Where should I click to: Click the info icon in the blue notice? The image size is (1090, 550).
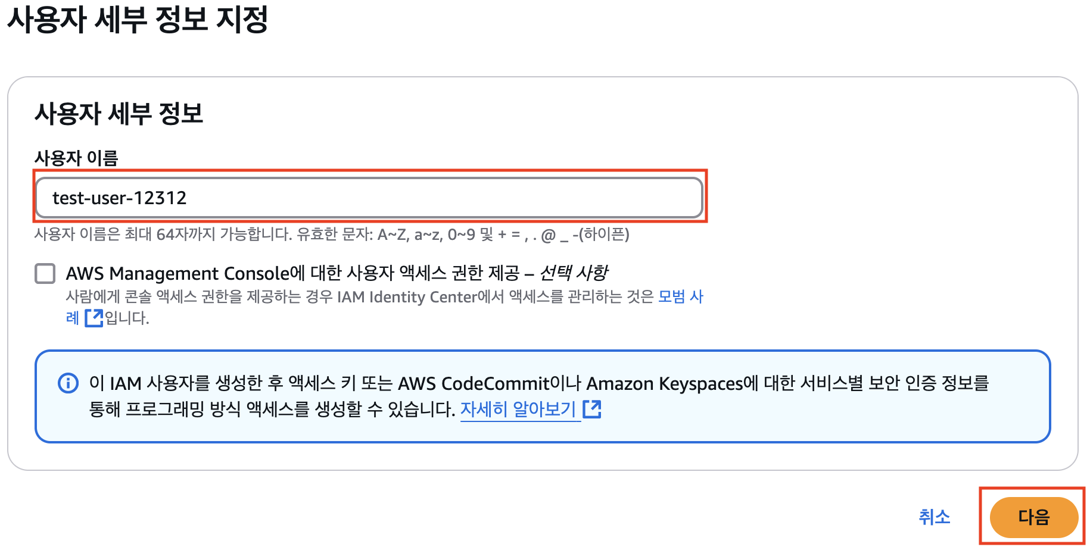tap(68, 383)
